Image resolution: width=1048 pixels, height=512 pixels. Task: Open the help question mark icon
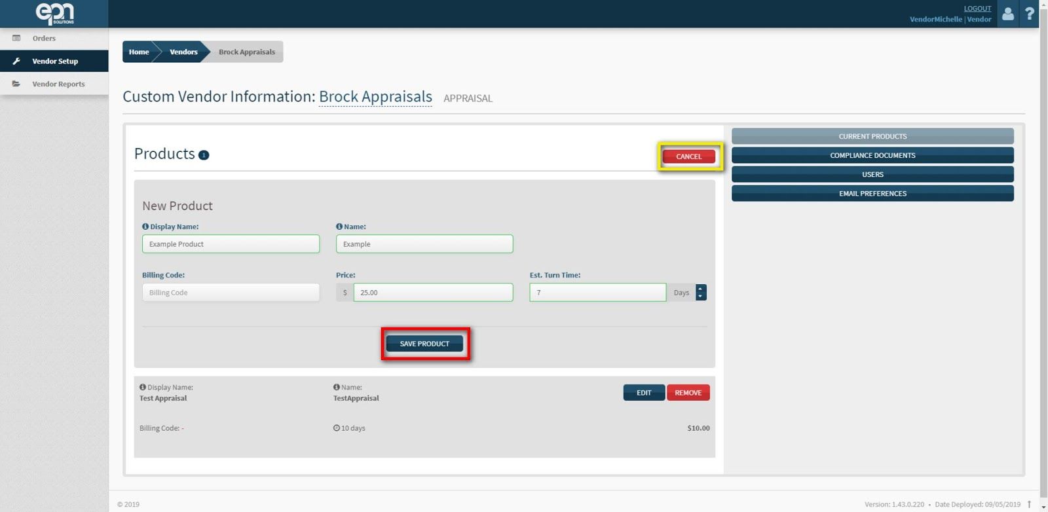coord(1030,14)
